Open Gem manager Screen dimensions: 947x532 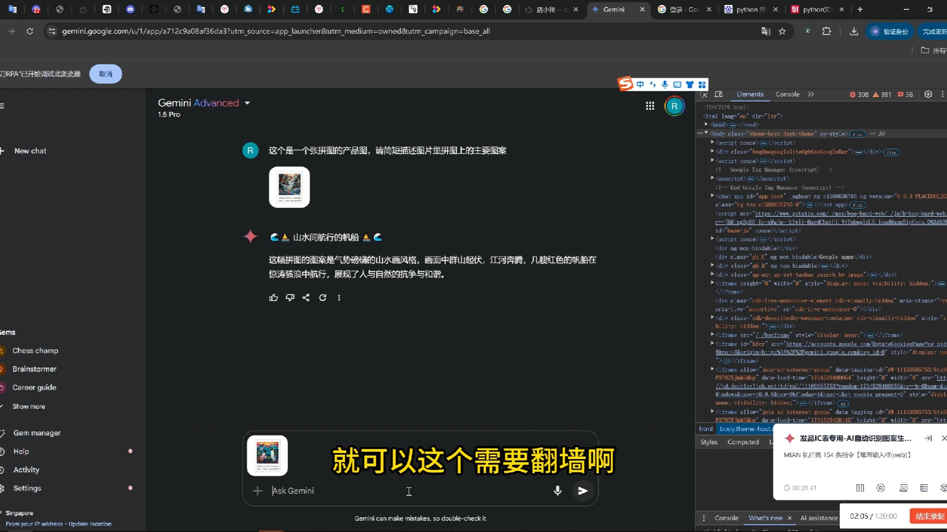click(x=37, y=433)
